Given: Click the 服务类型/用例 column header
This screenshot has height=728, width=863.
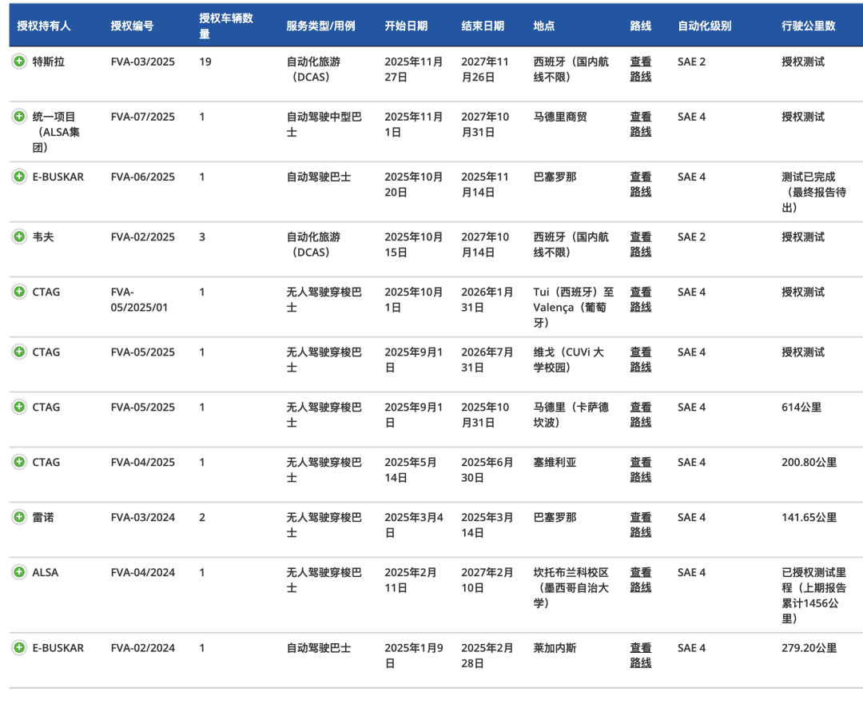Looking at the screenshot, I should tap(320, 26).
